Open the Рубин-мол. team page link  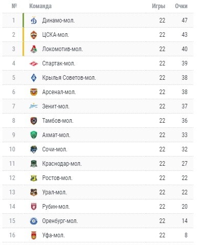tap(56, 207)
